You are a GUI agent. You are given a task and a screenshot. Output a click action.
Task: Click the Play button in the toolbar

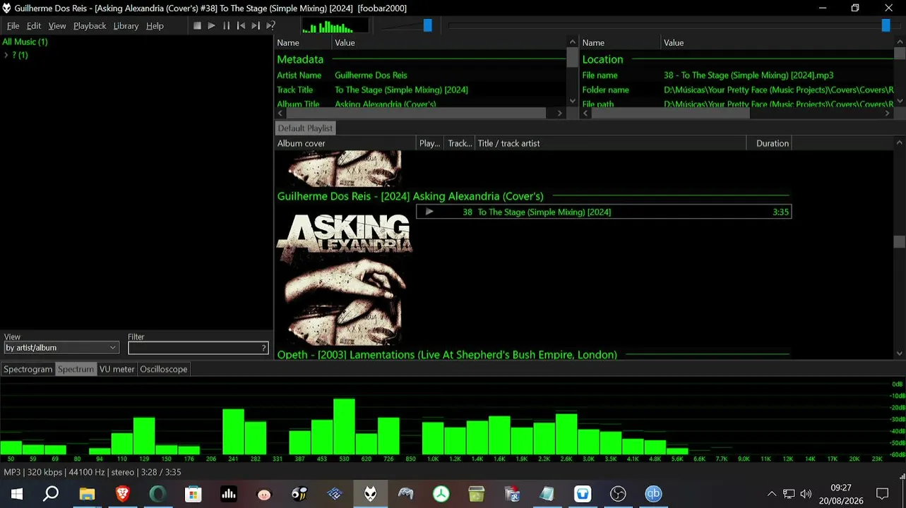coord(212,26)
